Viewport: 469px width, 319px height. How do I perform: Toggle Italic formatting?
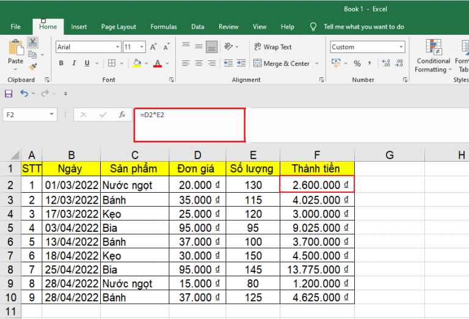point(74,63)
